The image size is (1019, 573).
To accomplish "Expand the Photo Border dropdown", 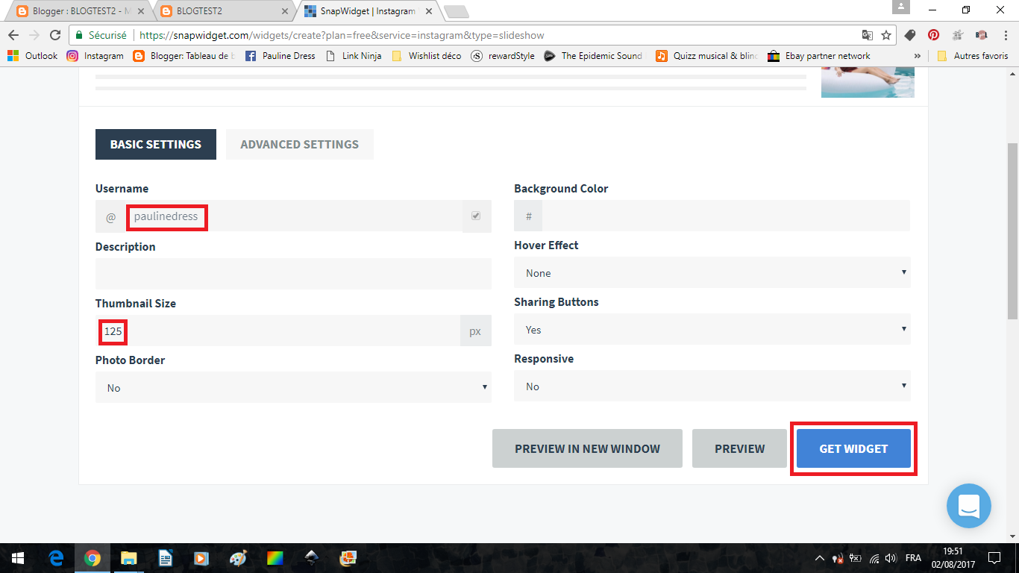I will (293, 388).
